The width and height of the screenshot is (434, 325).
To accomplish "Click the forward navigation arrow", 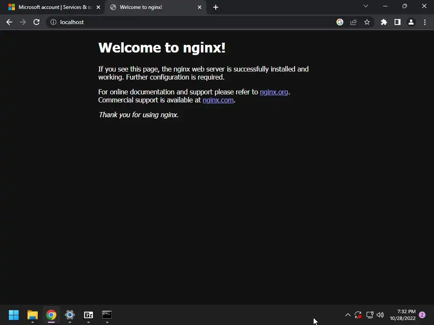I will pyautogui.click(x=23, y=22).
